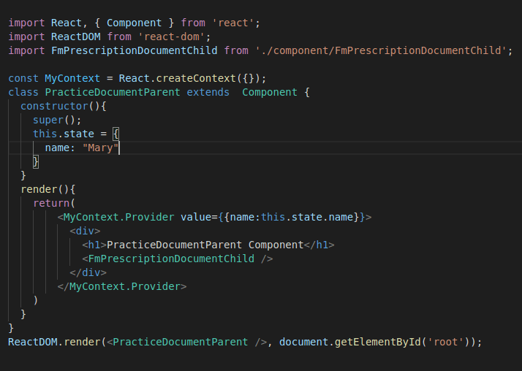Click the value attribute on Provider
The width and height of the screenshot is (522, 371).
[x=196, y=217]
